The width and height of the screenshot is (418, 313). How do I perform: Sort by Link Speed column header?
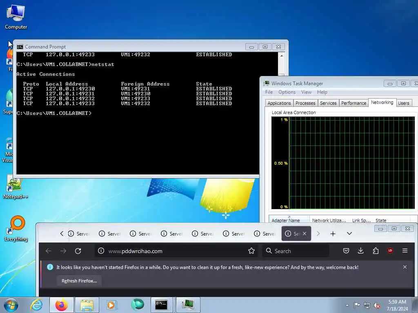click(361, 220)
